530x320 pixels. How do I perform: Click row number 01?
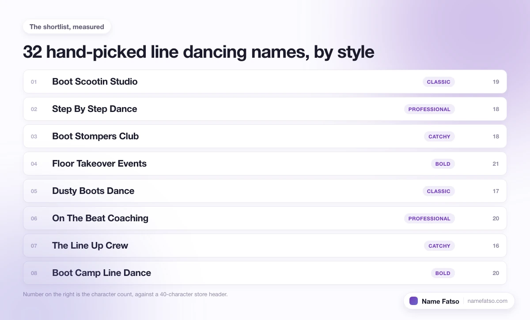coord(34,82)
